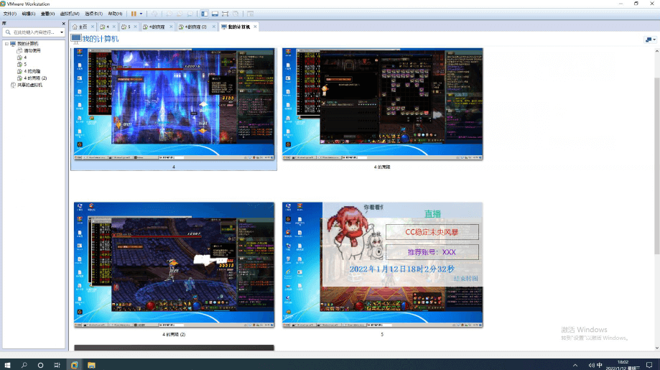Take a snapshot using the first clock toolbar icon

[x=169, y=14]
